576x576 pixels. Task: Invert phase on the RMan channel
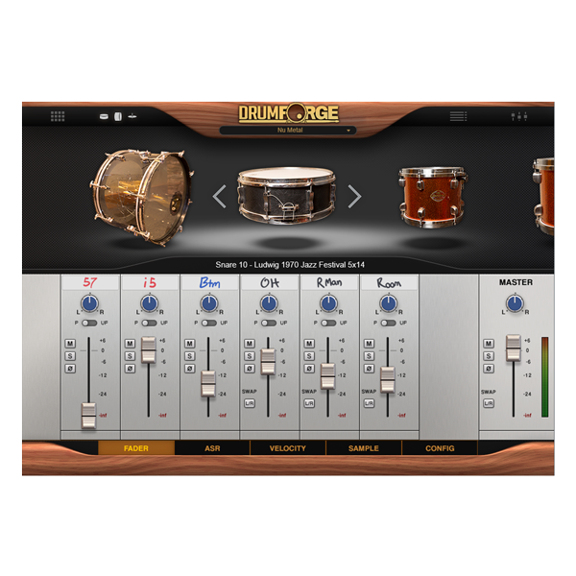[x=309, y=369]
